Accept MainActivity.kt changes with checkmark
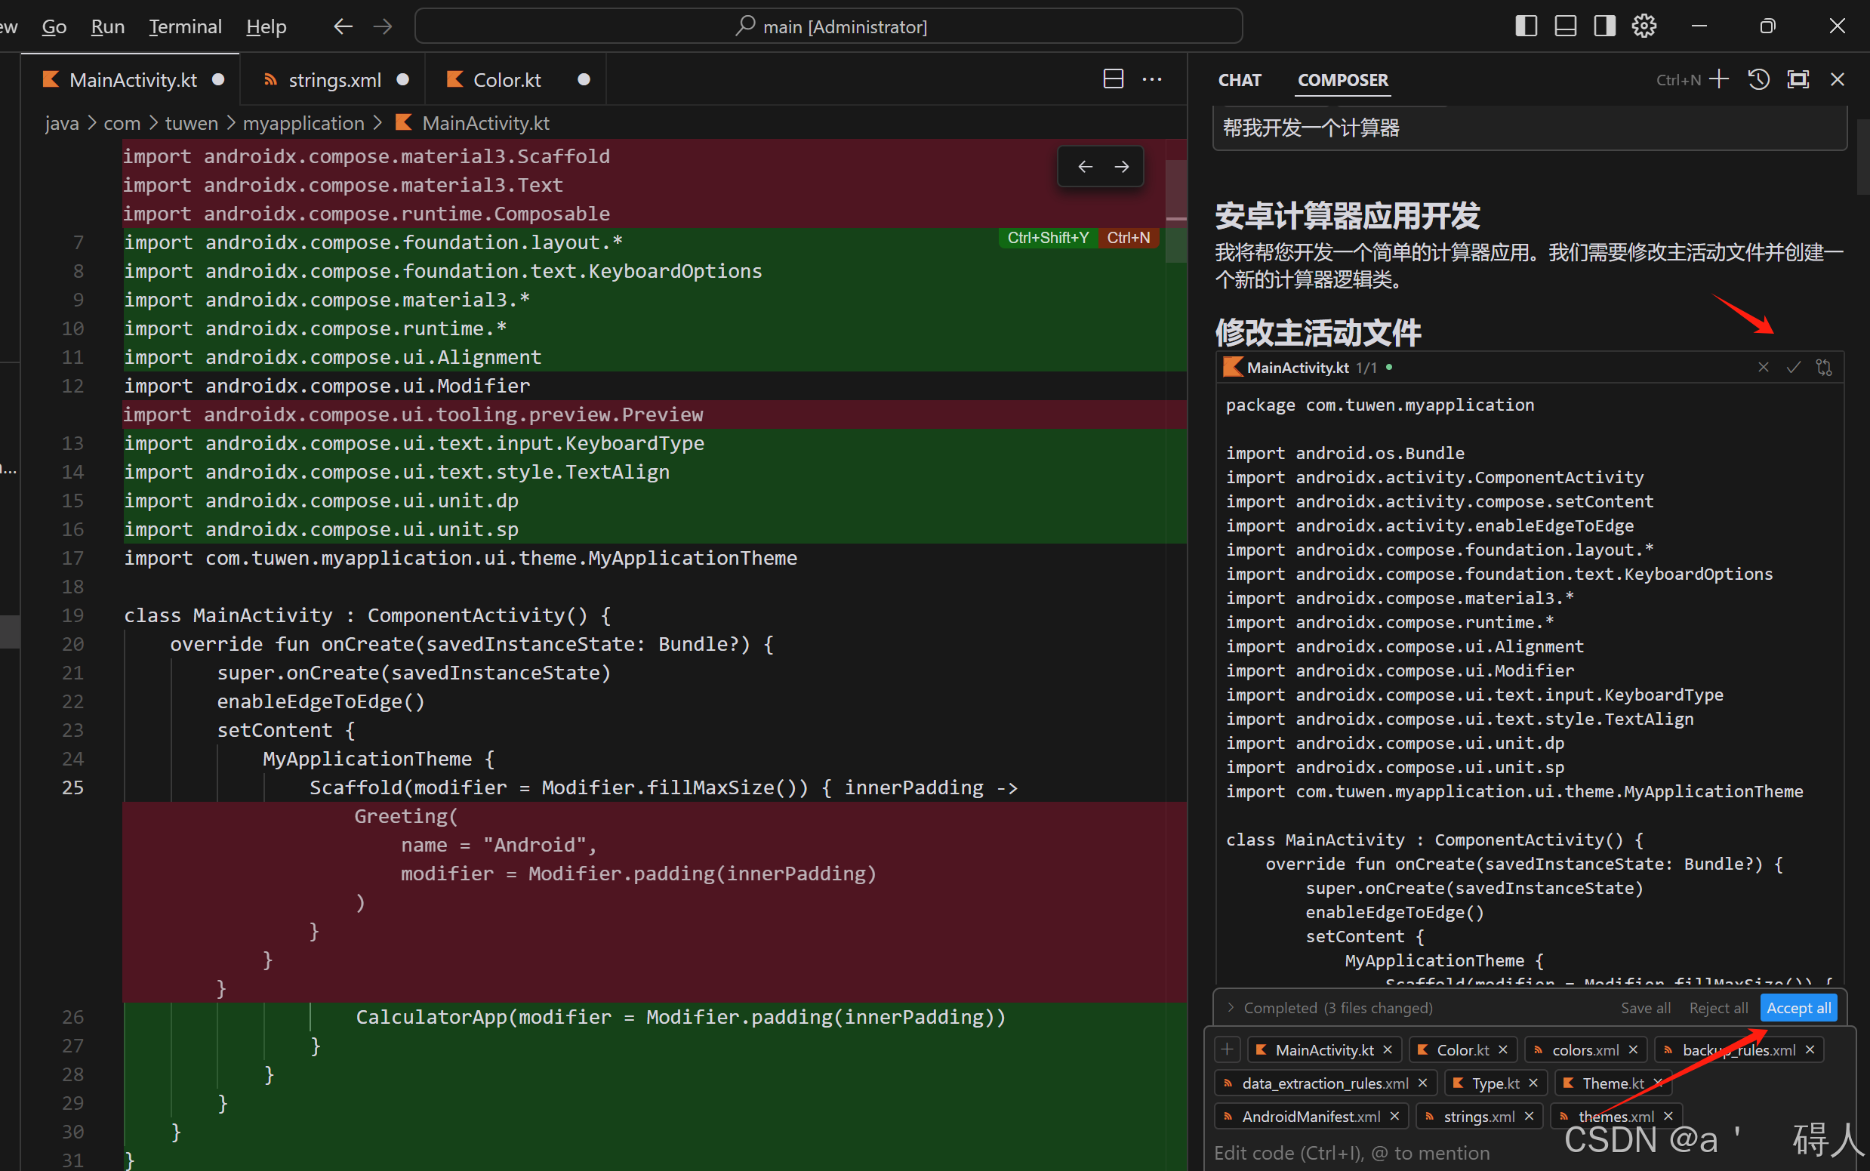 1793,367
